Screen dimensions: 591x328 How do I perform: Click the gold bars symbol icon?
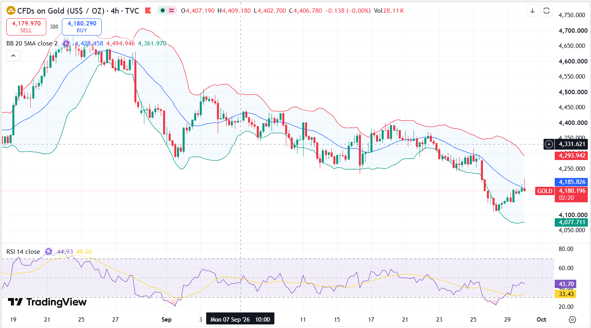pyautogui.click(x=11, y=11)
